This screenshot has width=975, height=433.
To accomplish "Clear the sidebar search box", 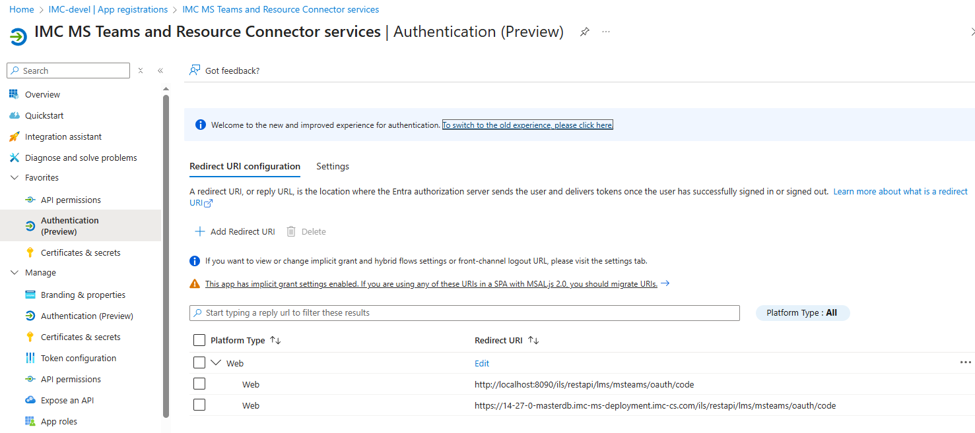I will point(141,71).
